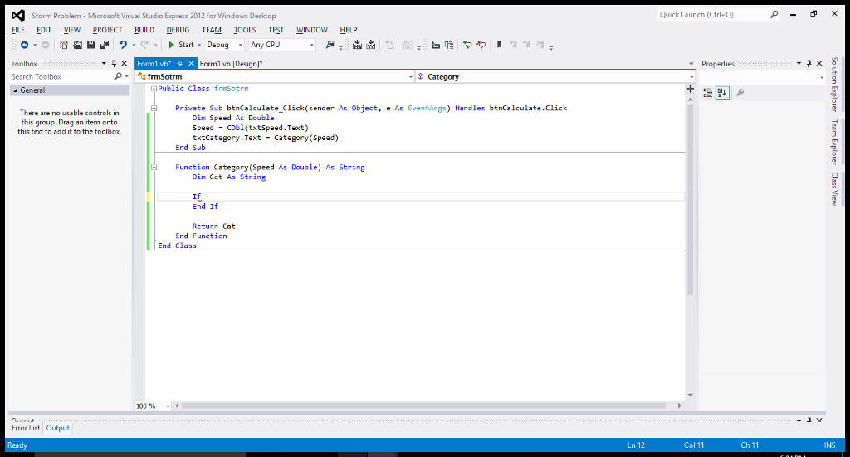The image size is (850, 457).
Task: Collapse the btnCalculate_Click sub outline
Action: [154, 108]
